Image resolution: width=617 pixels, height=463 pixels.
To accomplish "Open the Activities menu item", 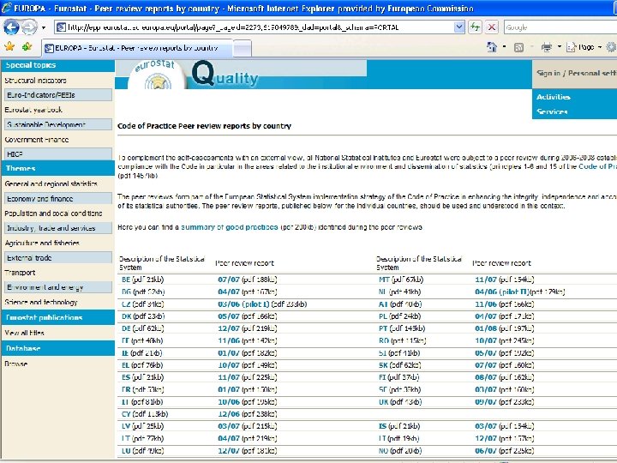I will pyautogui.click(x=554, y=97).
